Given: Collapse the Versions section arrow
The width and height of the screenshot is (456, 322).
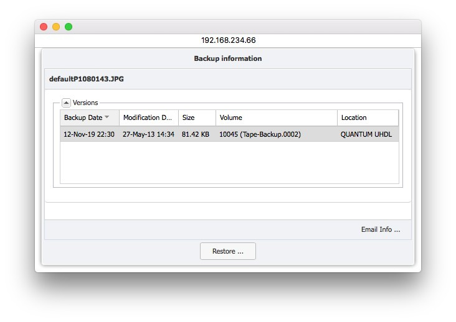Looking at the screenshot, I should pos(66,103).
